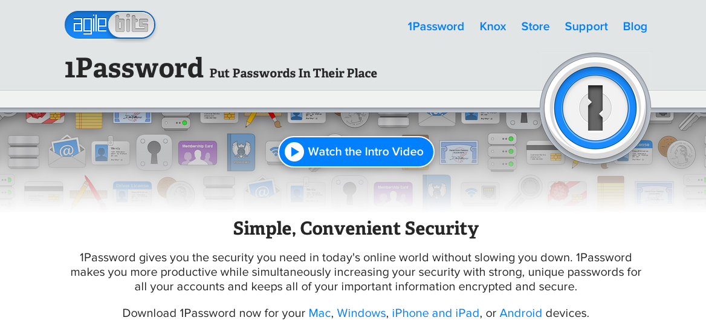Open the Android download link
706x326 pixels.
(x=520, y=313)
